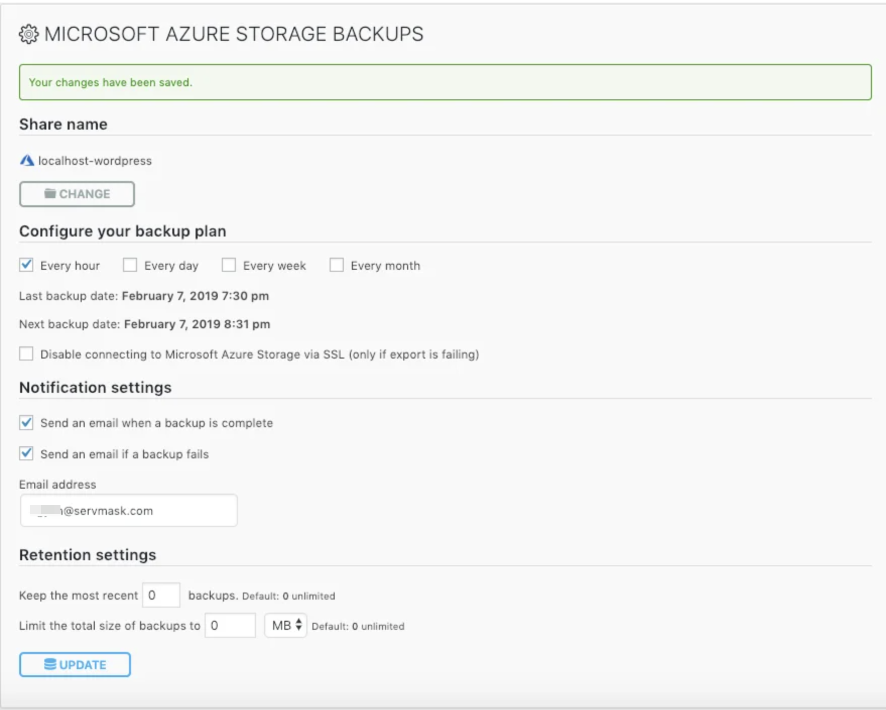Toggle email if a backup fails
The image size is (886, 710).
pyautogui.click(x=26, y=454)
